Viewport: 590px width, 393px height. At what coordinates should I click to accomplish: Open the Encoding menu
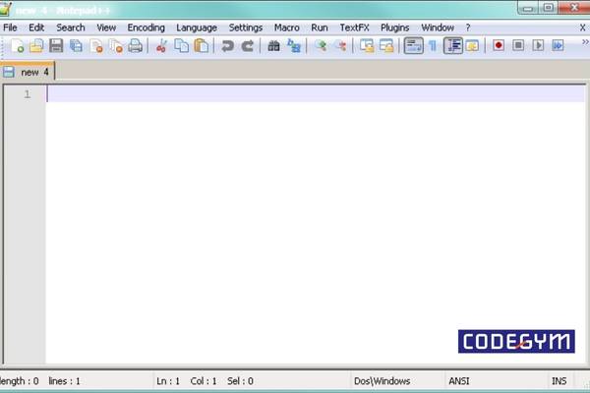click(x=146, y=28)
